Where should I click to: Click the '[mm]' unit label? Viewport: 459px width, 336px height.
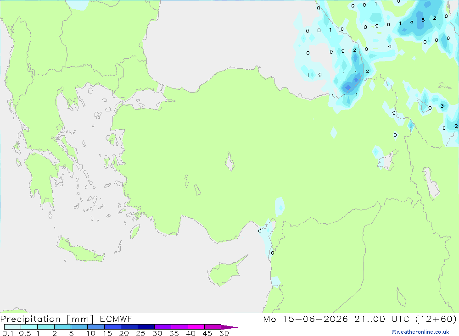[80, 319]
